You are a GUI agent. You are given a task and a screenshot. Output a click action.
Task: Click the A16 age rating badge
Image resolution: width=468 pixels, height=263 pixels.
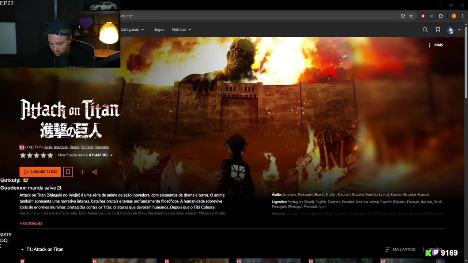(22, 147)
